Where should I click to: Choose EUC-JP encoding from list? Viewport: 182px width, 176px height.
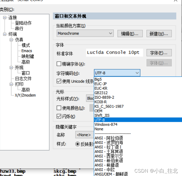pyautogui.click(x=138, y=84)
